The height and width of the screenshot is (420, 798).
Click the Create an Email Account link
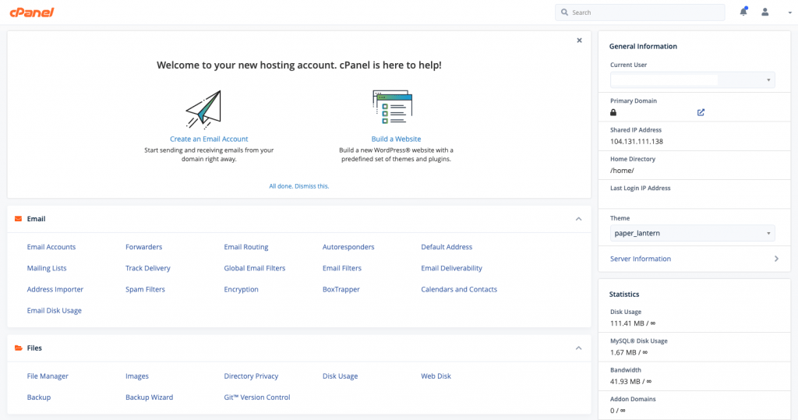click(209, 139)
